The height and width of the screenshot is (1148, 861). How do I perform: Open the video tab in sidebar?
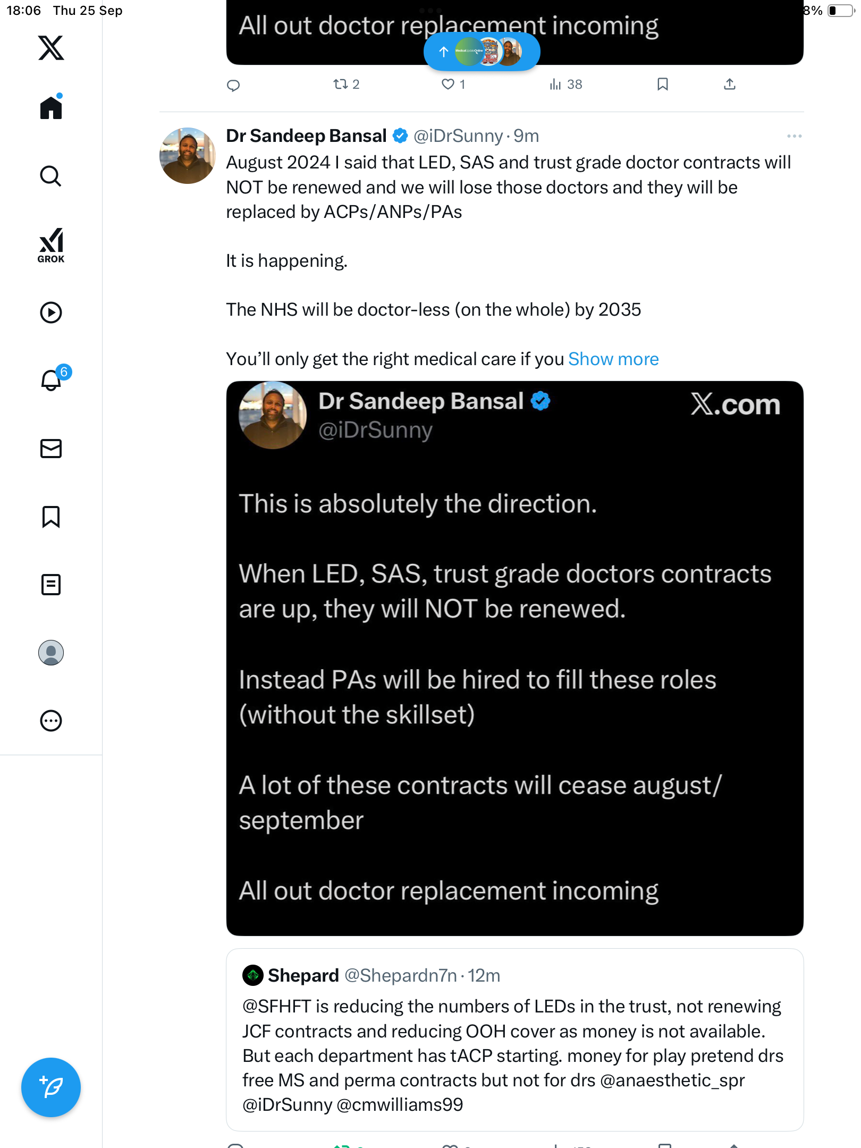[51, 313]
